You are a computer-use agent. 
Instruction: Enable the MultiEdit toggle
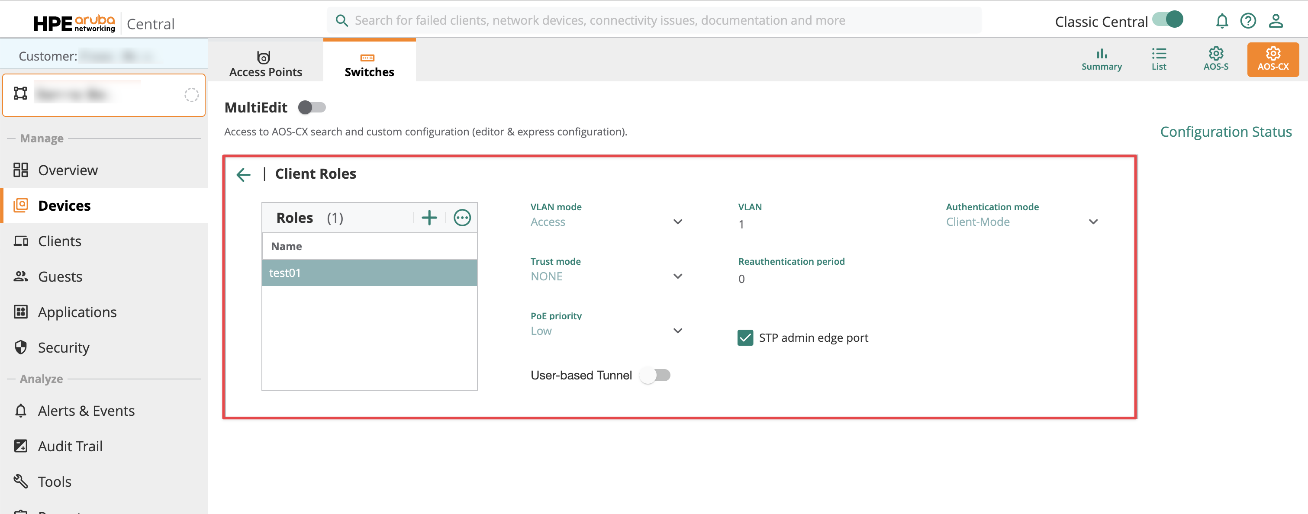(x=312, y=108)
